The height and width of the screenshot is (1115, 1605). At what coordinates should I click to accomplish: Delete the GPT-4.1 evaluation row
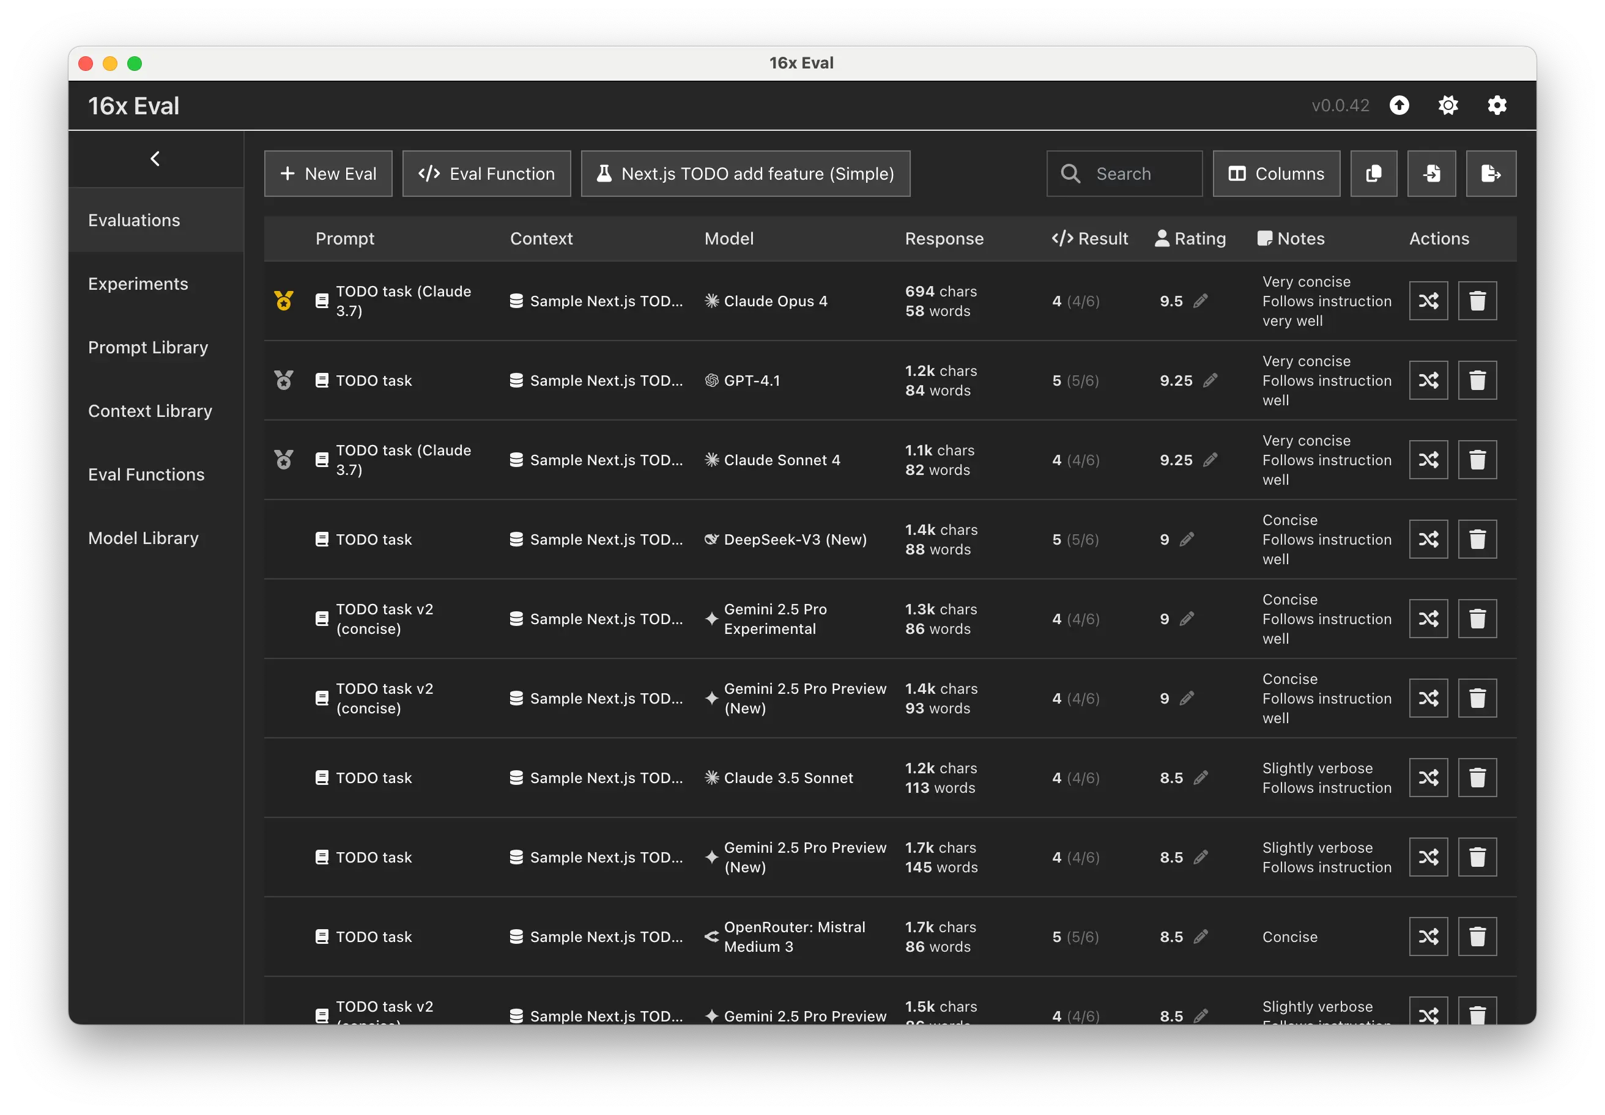coord(1477,381)
